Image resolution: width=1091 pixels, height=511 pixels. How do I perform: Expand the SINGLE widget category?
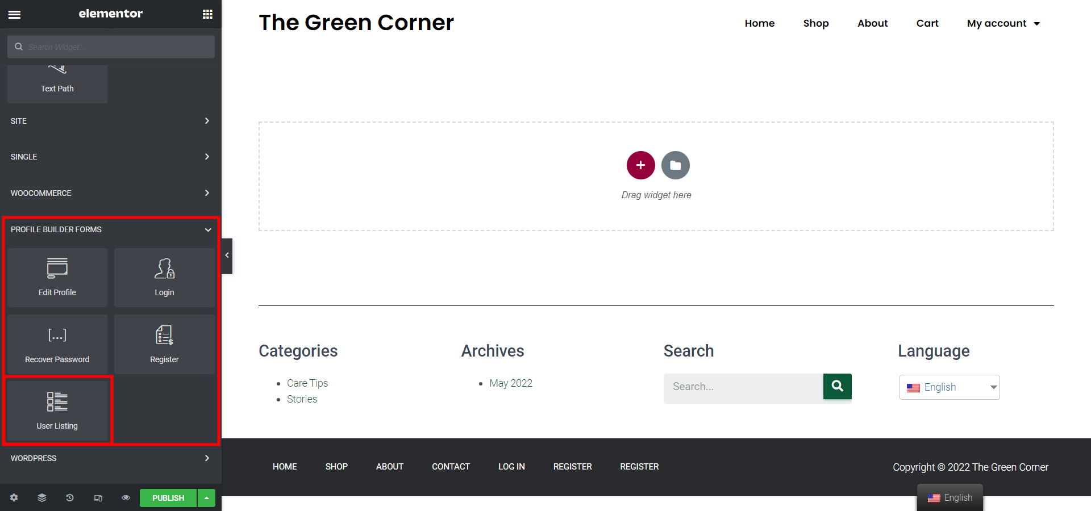click(x=111, y=157)
